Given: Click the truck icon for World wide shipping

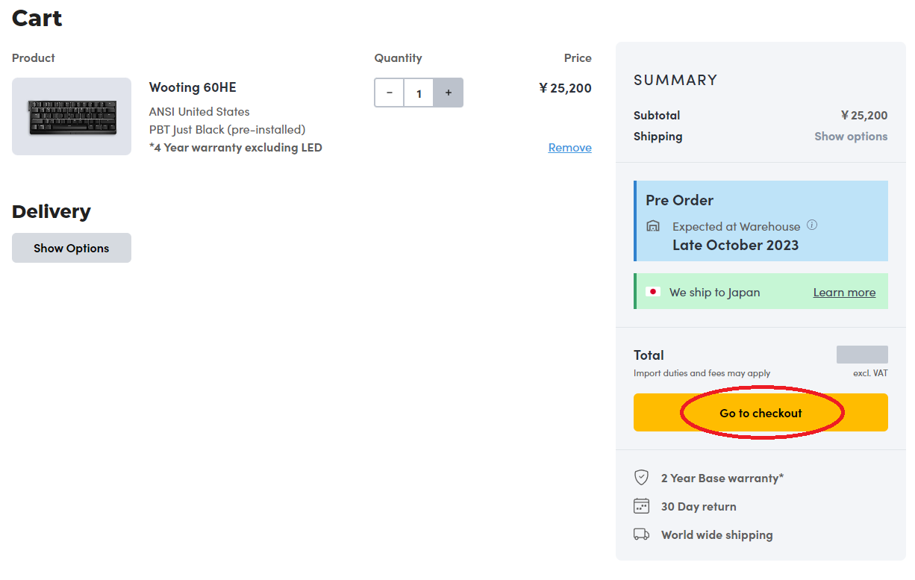Looking at the screenshot, I should pyautogui.click(x=641, y=534).
